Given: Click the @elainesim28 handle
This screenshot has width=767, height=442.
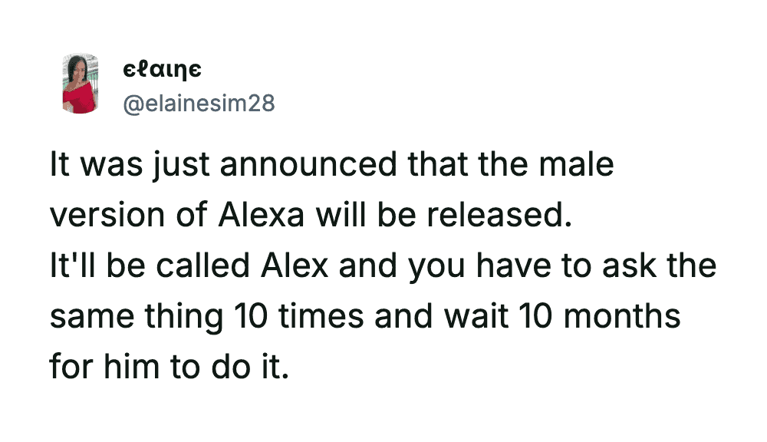Looking at the screenshot, I should tap(199, 103).
